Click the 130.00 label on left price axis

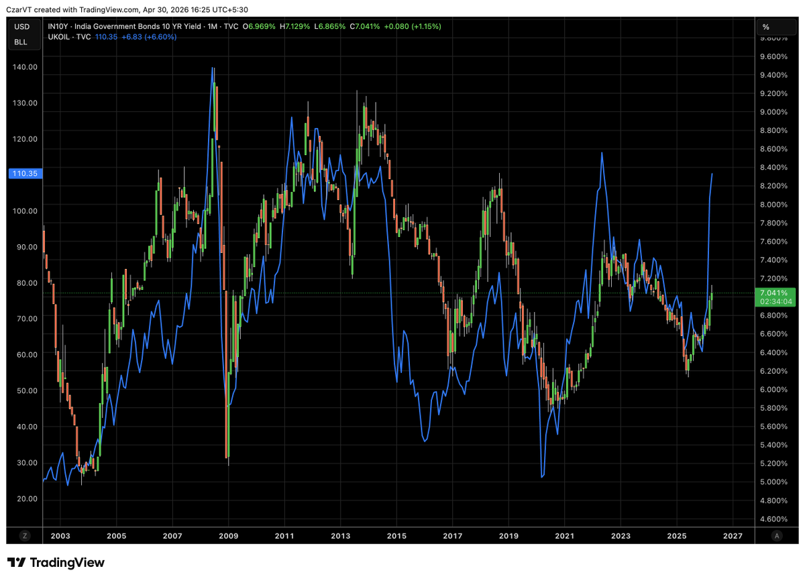pos(25,103)
